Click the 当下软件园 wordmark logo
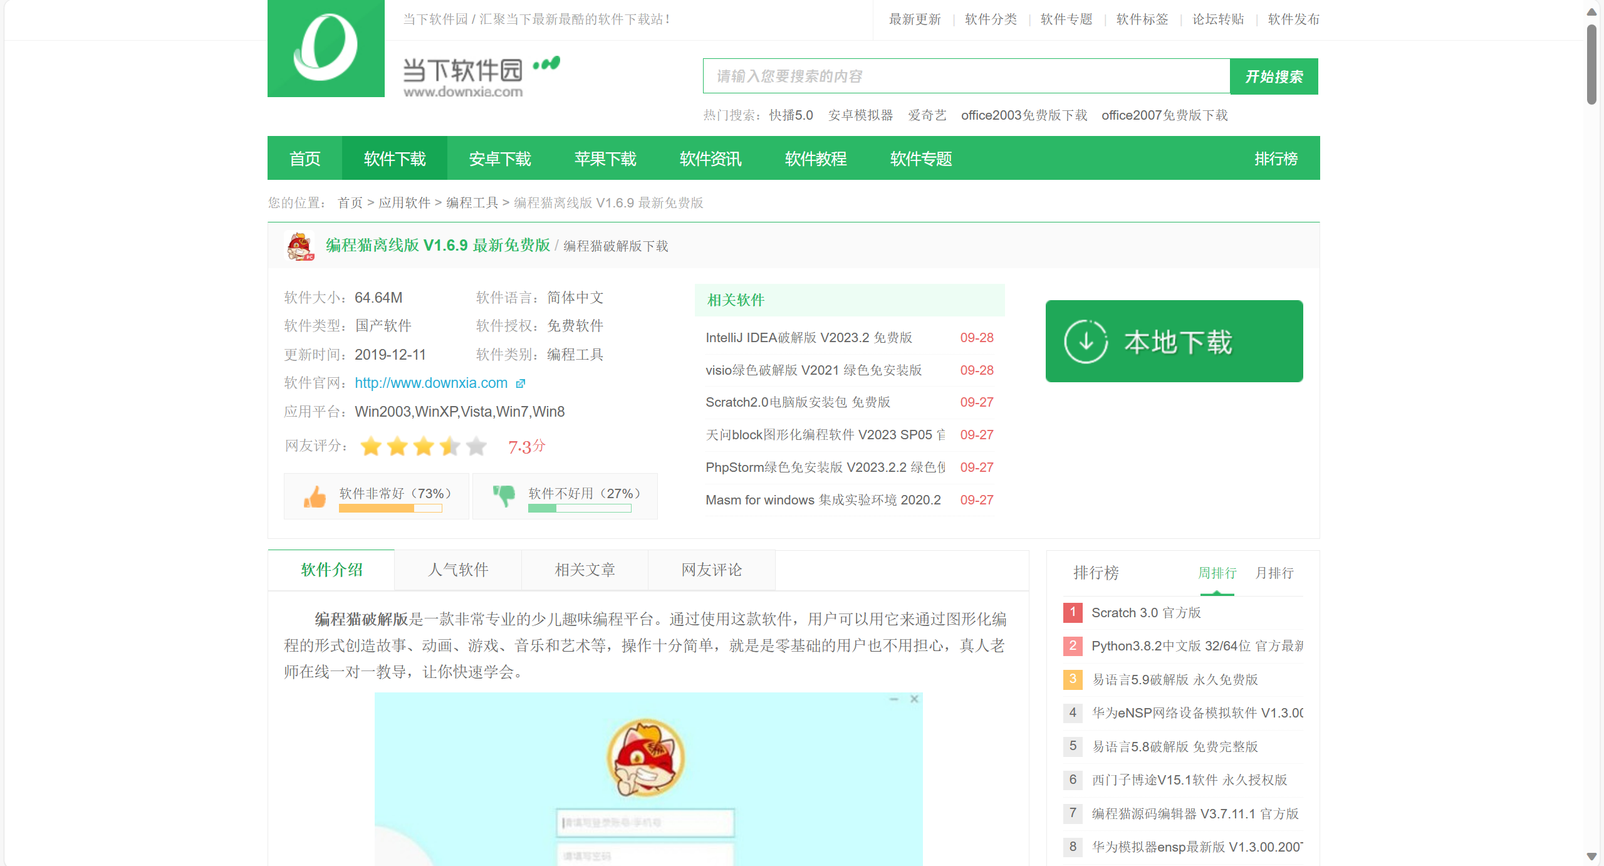Viewport: 1604px width, 866px height. (x=481, y=77)
